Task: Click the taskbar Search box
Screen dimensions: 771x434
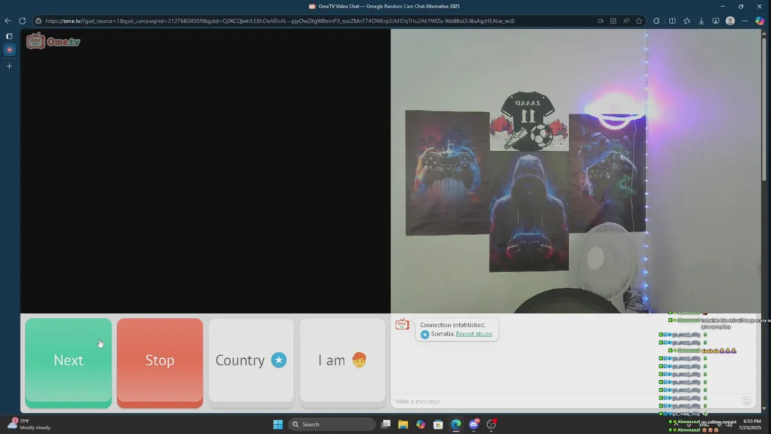Action: pyautogui.click(x=332, y=424)
